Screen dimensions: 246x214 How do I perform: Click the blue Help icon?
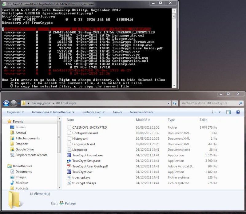238,112
